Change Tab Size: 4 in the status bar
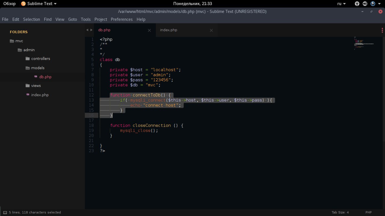This screenshot has width=385, height=216. pos(340,212)
